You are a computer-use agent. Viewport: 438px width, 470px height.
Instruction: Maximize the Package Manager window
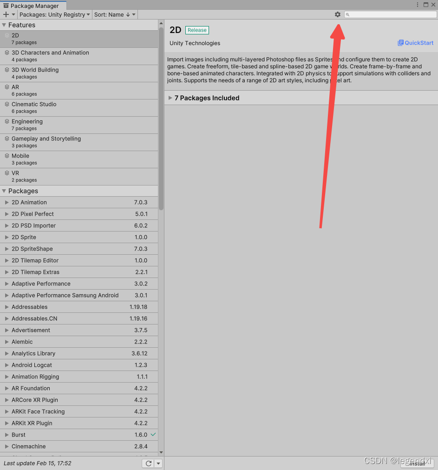click(x=426, y=5)
